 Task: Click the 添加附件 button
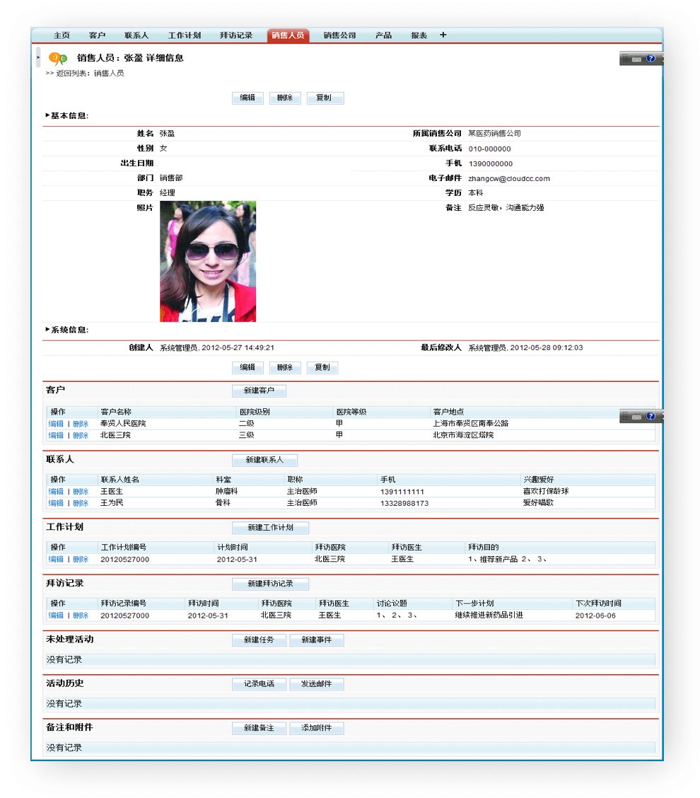tap(317, 728)
